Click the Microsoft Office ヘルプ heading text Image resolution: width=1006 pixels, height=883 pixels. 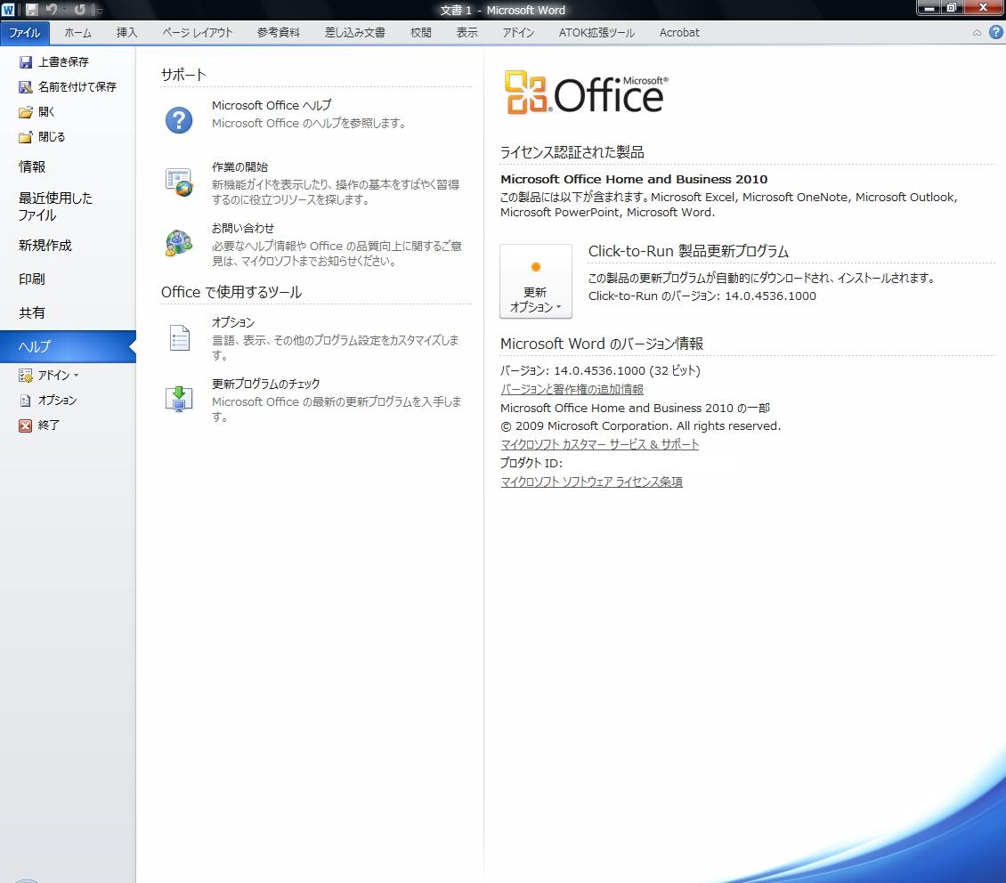272,105
